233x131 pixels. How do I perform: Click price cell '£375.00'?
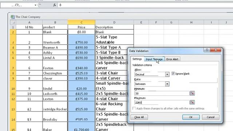[82, 99]
